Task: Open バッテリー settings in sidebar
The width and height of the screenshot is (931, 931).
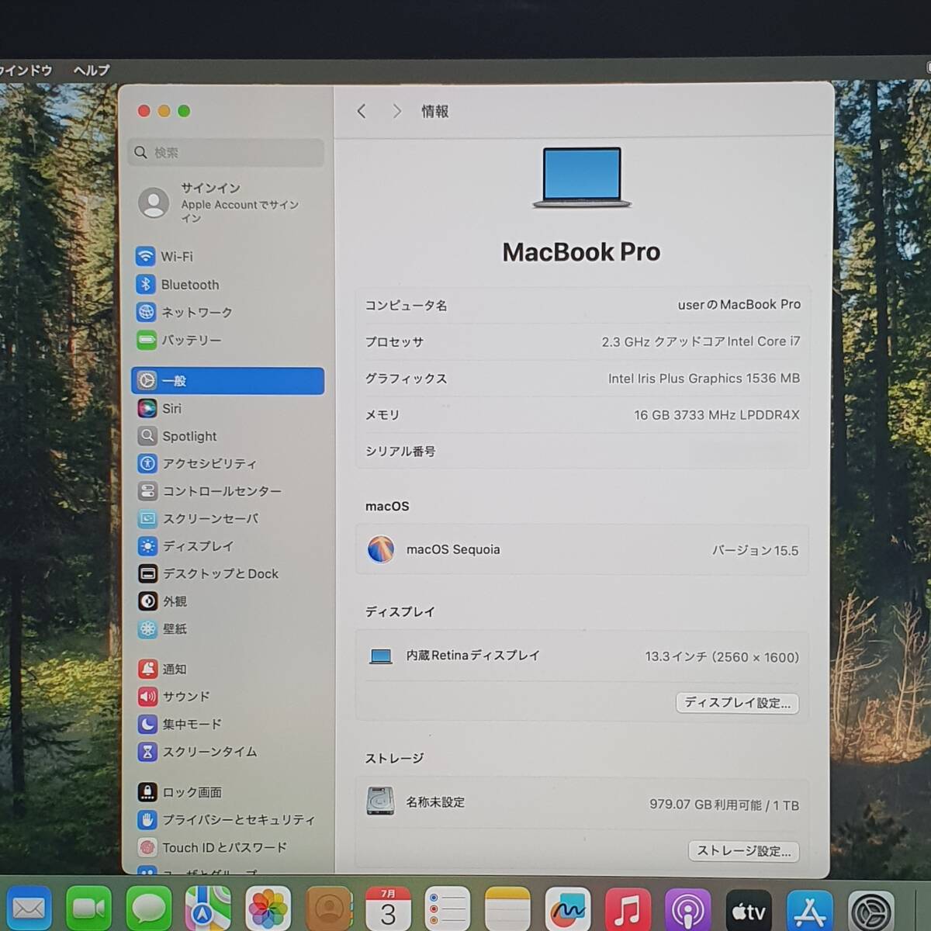Action: (179, 340)
